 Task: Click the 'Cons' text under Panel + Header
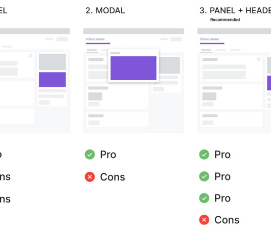coord(227,220)
